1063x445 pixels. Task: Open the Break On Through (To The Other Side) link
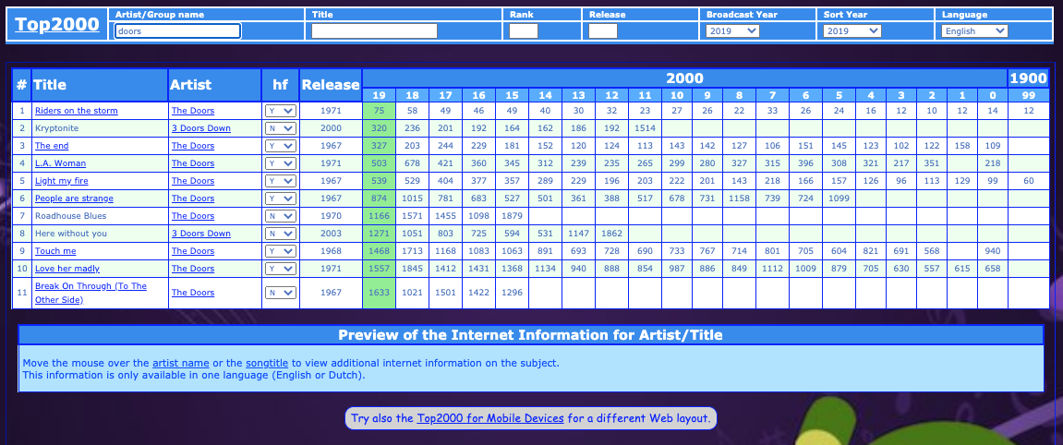91,293
